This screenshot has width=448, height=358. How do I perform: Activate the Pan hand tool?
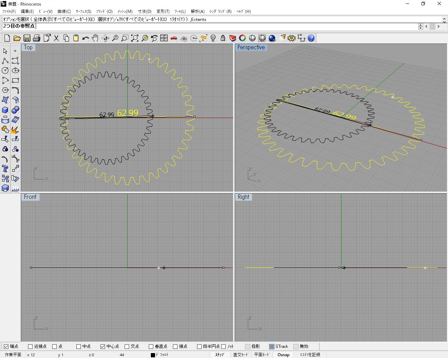95,38
